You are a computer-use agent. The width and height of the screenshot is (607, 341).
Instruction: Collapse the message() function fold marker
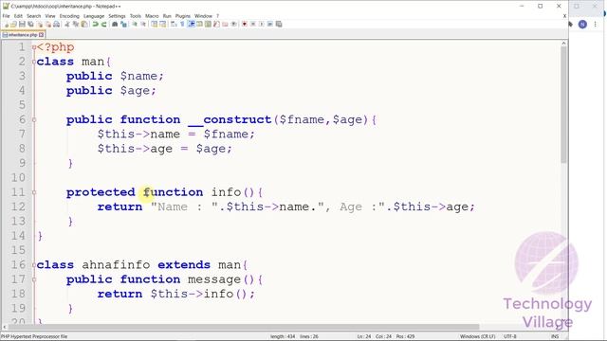pos(34,279)
